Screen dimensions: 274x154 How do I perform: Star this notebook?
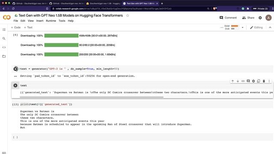[x=128, y=15]
